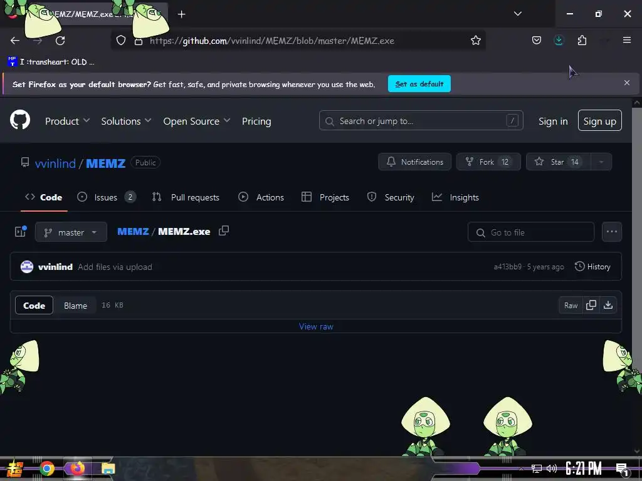Viewport: 642px width, 481px height.
Task: Expand the Open Source menu
Action: pyautogui.click(x=196, y=121)
